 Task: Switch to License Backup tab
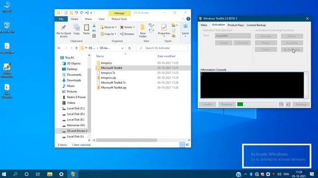256,25
